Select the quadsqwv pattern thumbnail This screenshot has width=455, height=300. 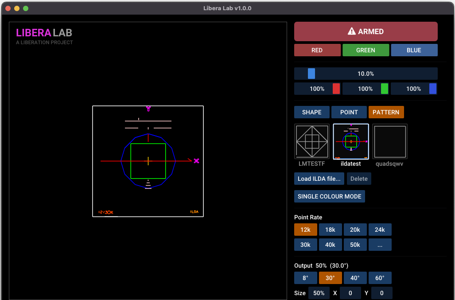pos(390,142)
